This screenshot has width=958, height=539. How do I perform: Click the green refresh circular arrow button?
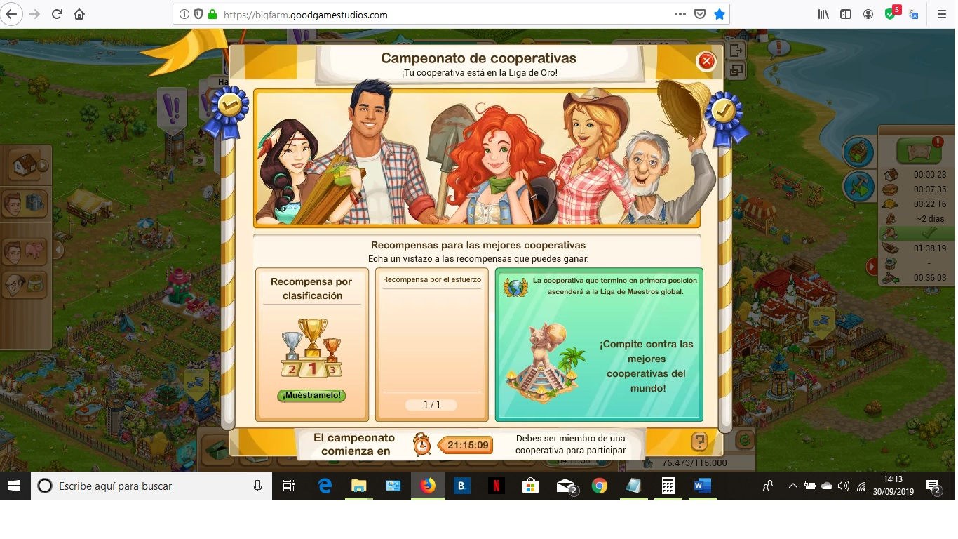pyautogui.click(x=744, y=441)
